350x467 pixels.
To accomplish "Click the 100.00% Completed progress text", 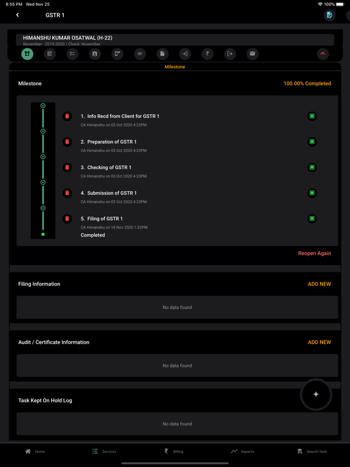I will tap(307, 84).
